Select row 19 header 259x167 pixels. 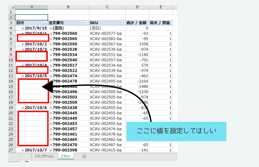pos(12,108)
